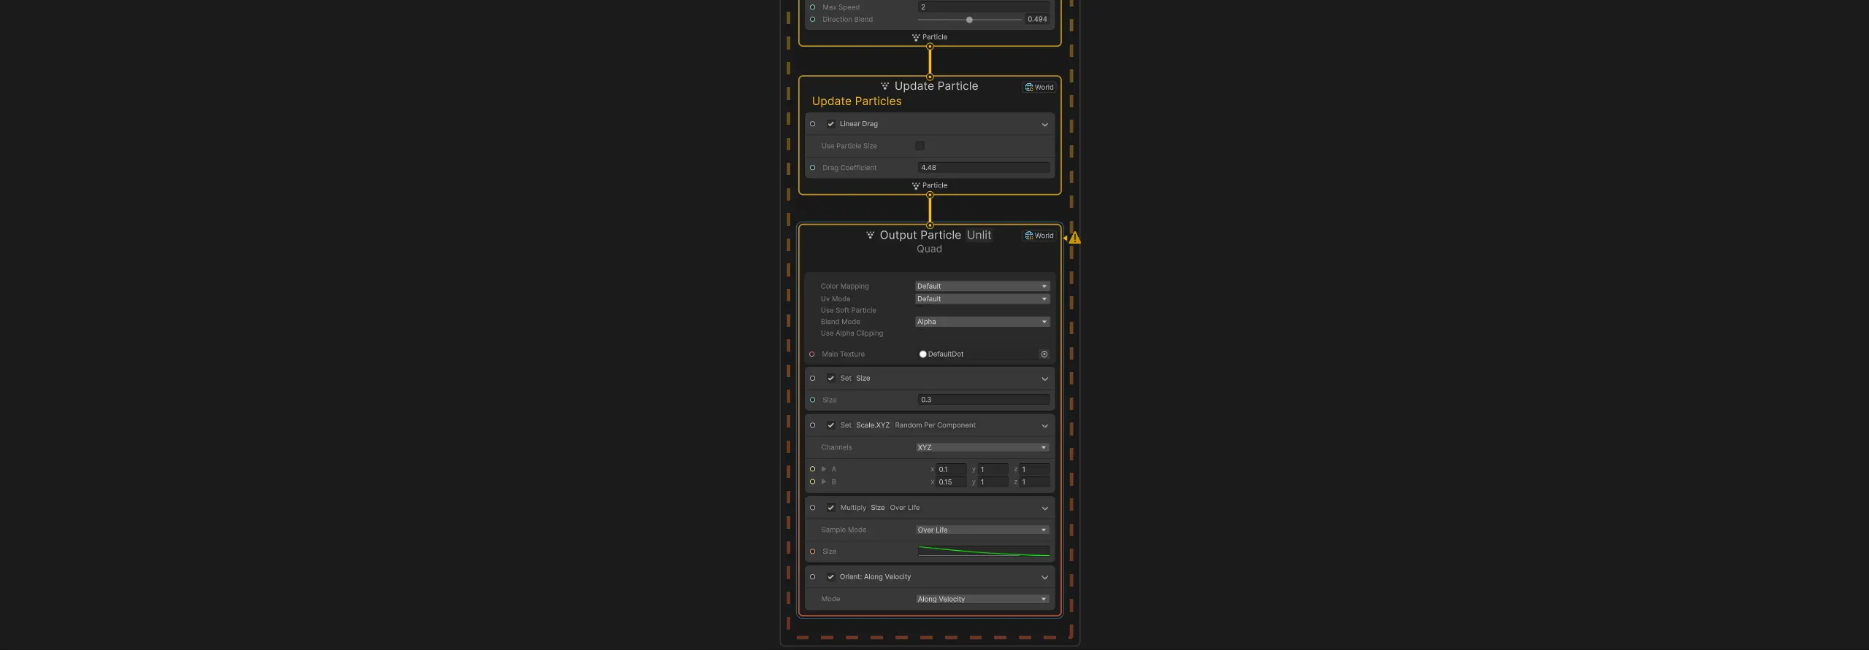This screenshot has height=650, width=1869.
Task: Open the Channels XYZ dropdown
Action: 982,448
